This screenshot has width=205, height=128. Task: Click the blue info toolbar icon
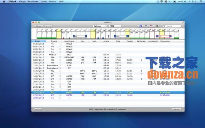click(140, 26)
